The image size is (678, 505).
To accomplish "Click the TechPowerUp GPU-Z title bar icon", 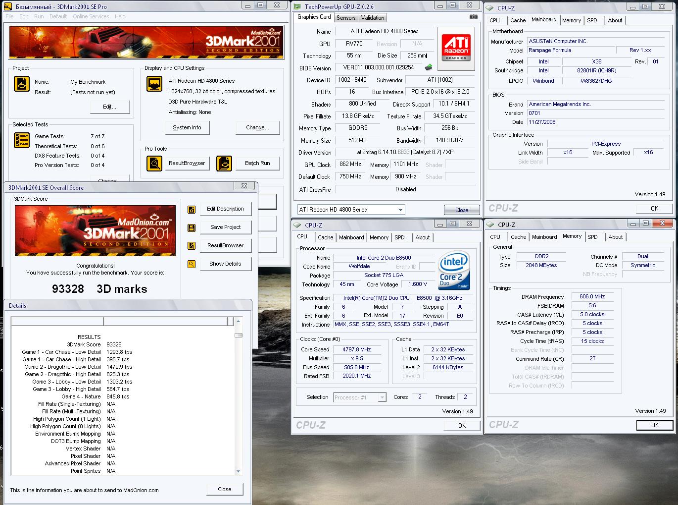I will [297, 6].
